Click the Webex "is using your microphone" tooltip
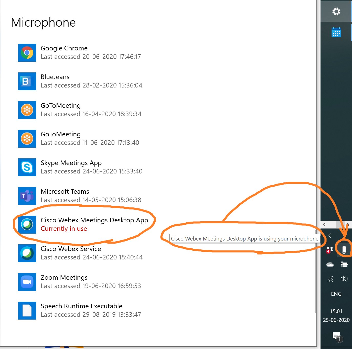This screenshot has width=352, height=349. click(x=245, y=238)
